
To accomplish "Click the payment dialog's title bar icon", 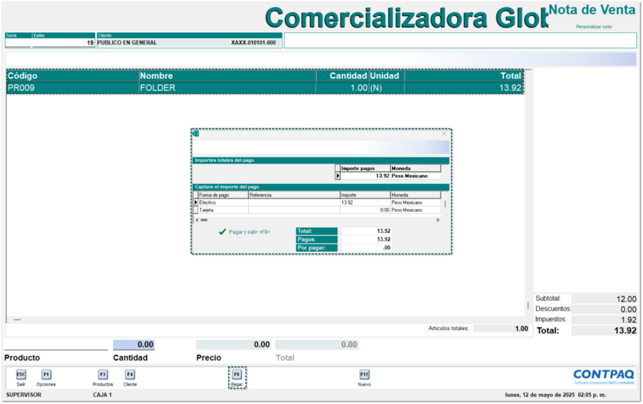I will click(195, 134).
